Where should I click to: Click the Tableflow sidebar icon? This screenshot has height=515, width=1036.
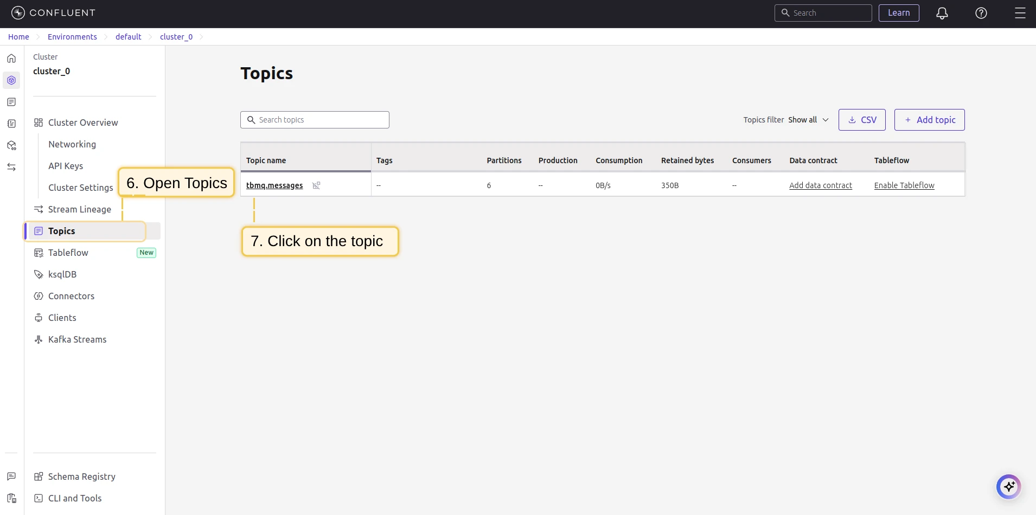39,253
